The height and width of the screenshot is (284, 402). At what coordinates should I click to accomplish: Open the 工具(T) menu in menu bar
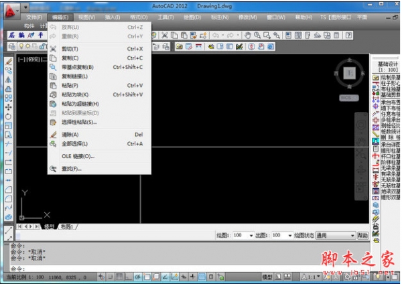tap(165, 17)
